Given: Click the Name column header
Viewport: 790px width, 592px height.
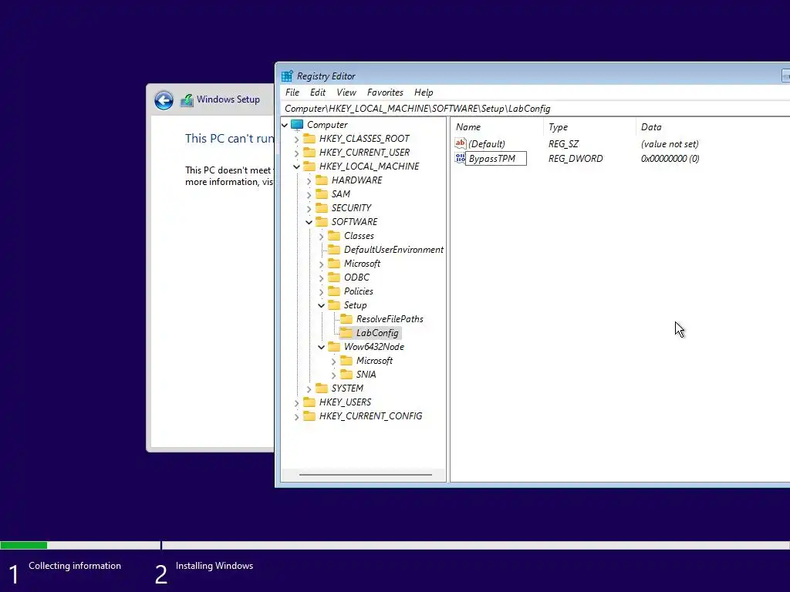Looking at the screenshot, I should 497,127.
